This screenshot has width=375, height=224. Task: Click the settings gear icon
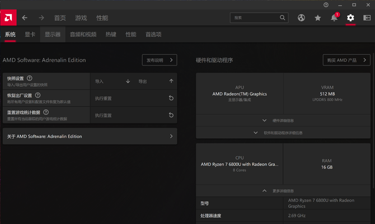pyautogui.click(x=350, y=18)
